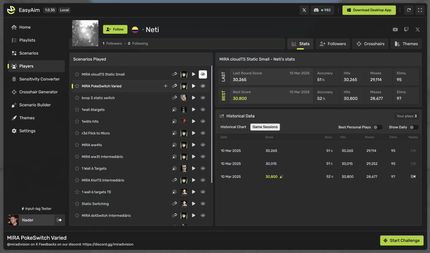Open Neti's YouTube channel icon
The width and height of the screenshot is (430, 253).
[395, 29]
